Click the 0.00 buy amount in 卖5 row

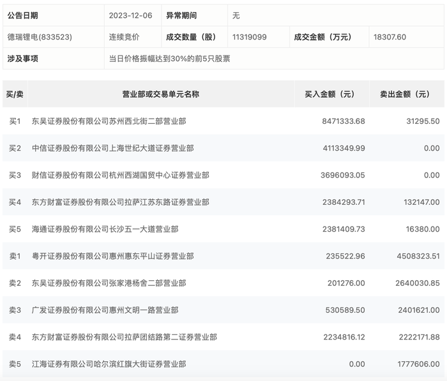(357, 364)
